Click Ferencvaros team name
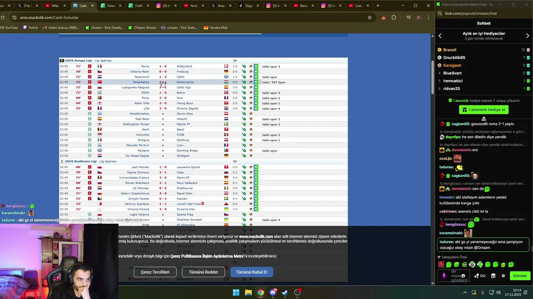Screen dimensions: 533x299 [185, 82]
